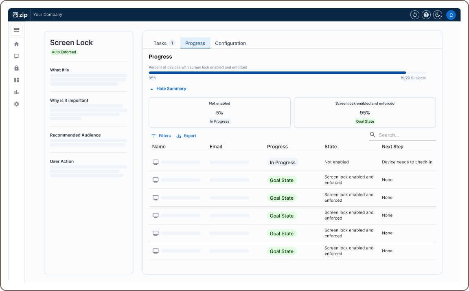Switch to the Tasks tab

click(161, 43)
